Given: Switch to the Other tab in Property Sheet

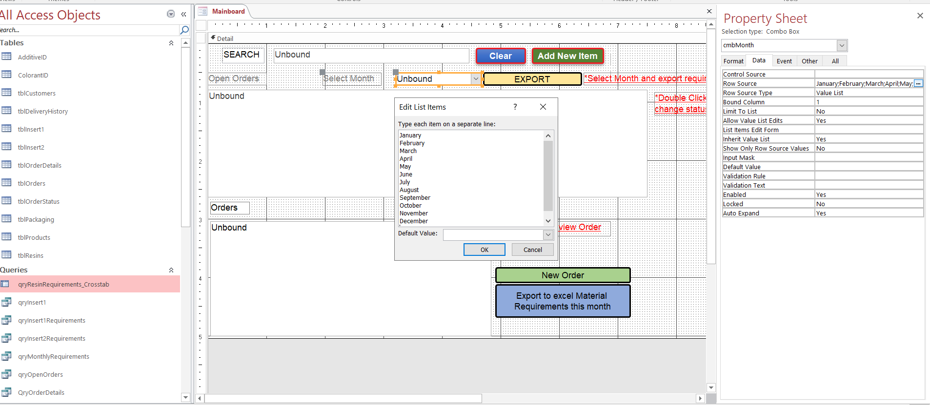Looking at the screenshot, I should coord(809,61).
